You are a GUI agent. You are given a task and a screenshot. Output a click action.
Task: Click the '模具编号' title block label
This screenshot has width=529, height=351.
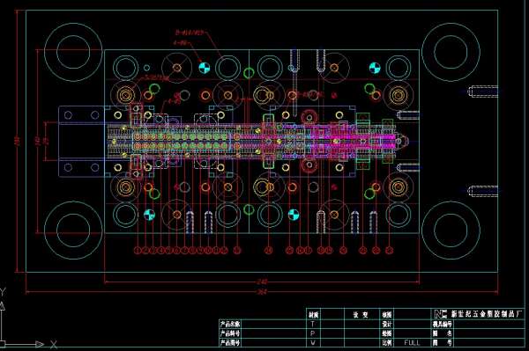(x=443, y=324)
